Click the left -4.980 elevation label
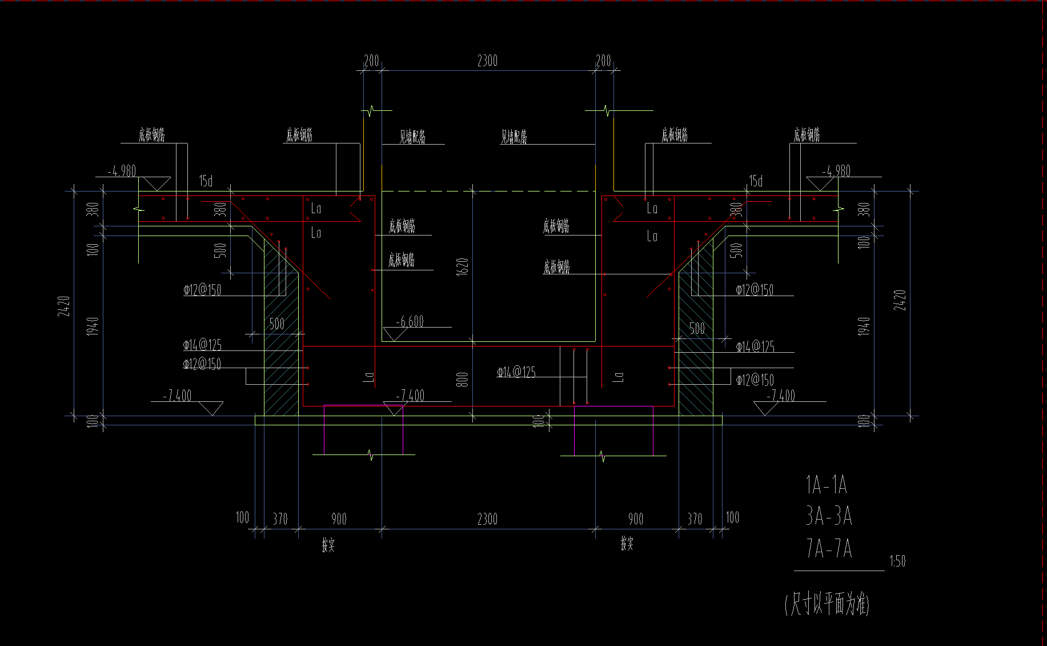This screenshot has height=646, width=1047. (x=122, y=171)
